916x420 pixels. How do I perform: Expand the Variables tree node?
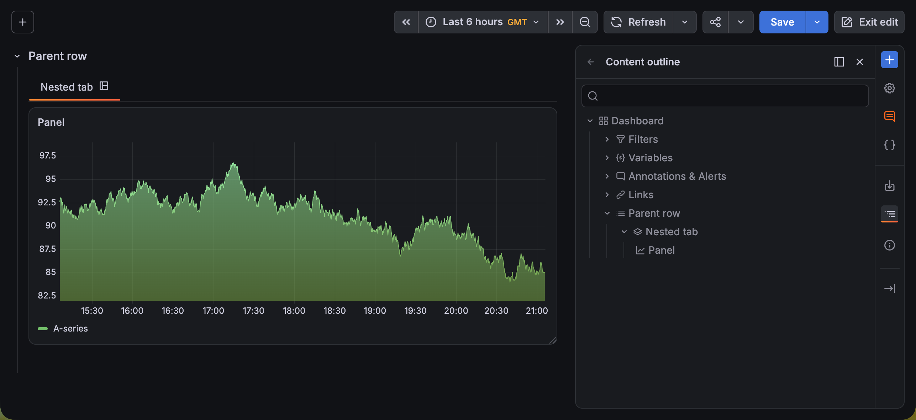(607, 158)
